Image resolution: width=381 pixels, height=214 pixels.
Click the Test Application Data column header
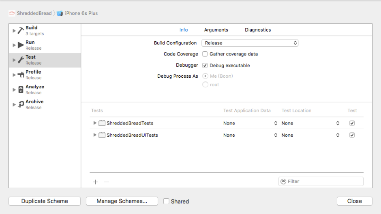click(x=247, y=110)
